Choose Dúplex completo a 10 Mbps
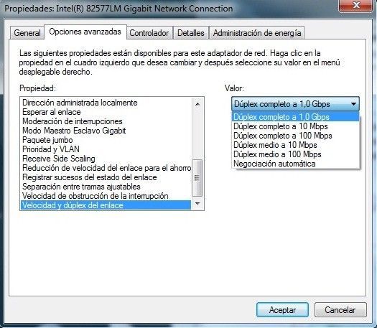Image resolution: width=377 pixels, height=328 pixels. click(295, 126)
